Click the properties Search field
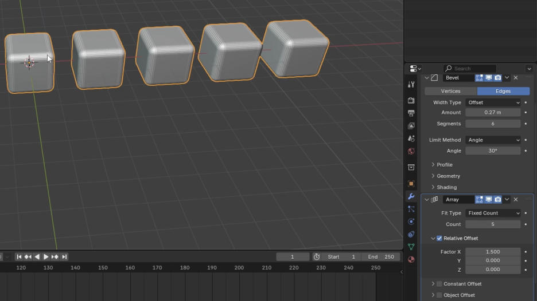This screenshot has height=301, width=537. click(x=470, y=69)
